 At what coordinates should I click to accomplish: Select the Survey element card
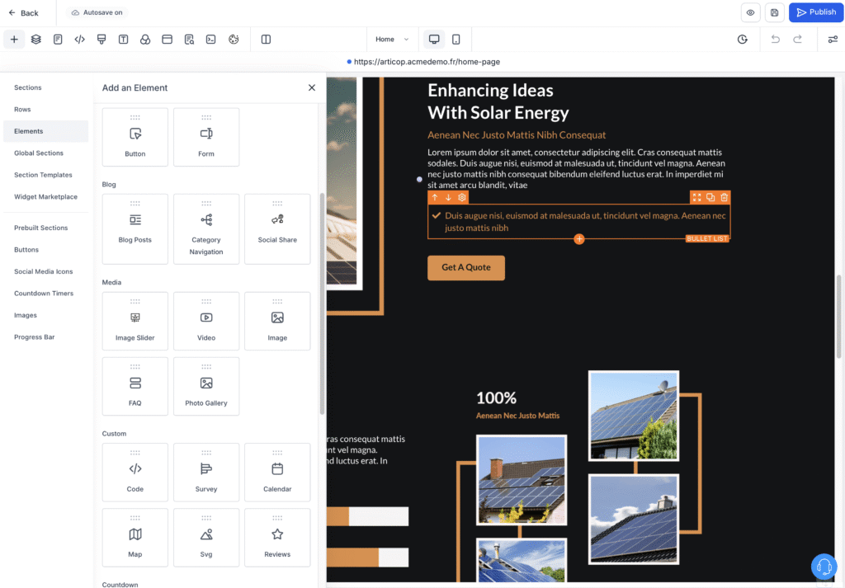[x=205, y=473]
